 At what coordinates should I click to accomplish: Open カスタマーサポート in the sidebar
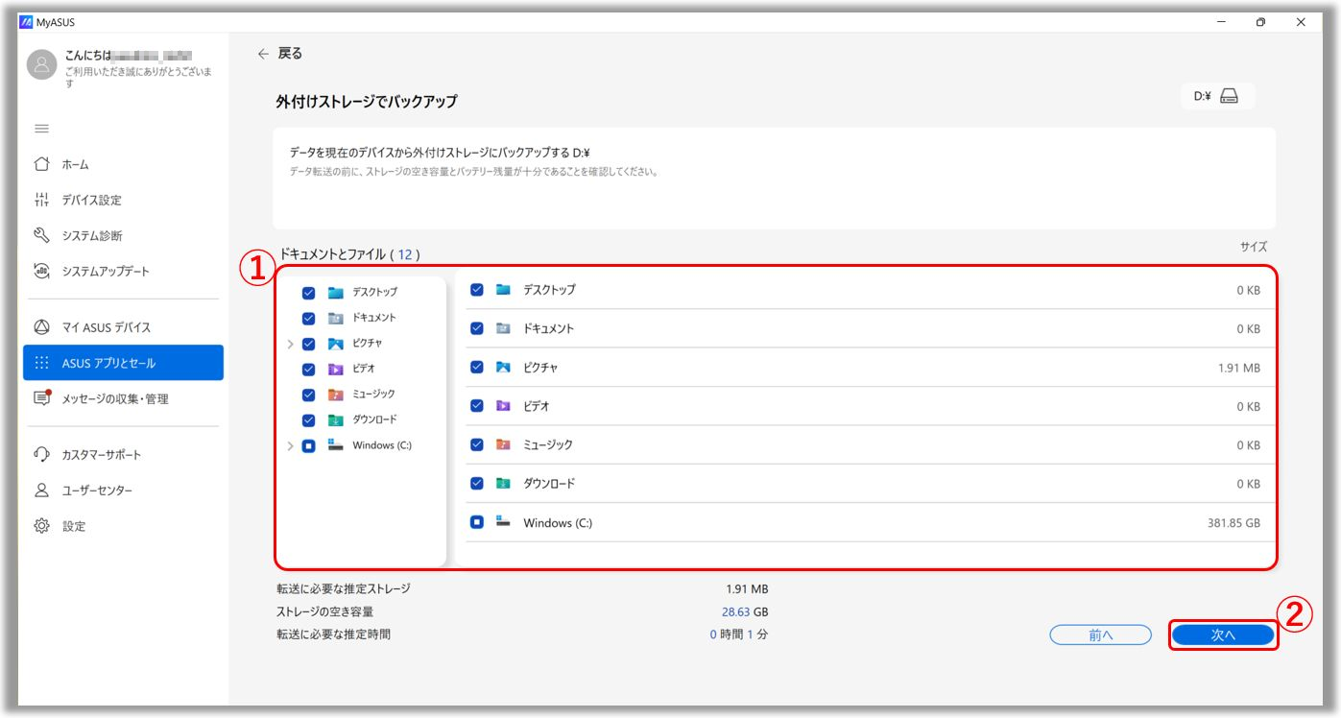coord(123,454)
